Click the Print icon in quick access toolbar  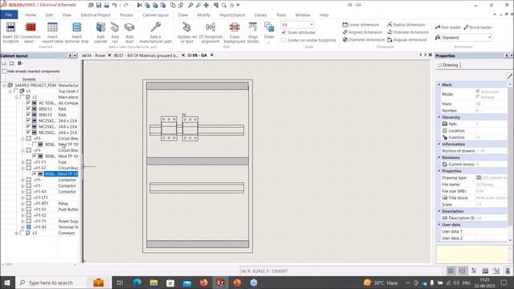click(x=107, y=6)
